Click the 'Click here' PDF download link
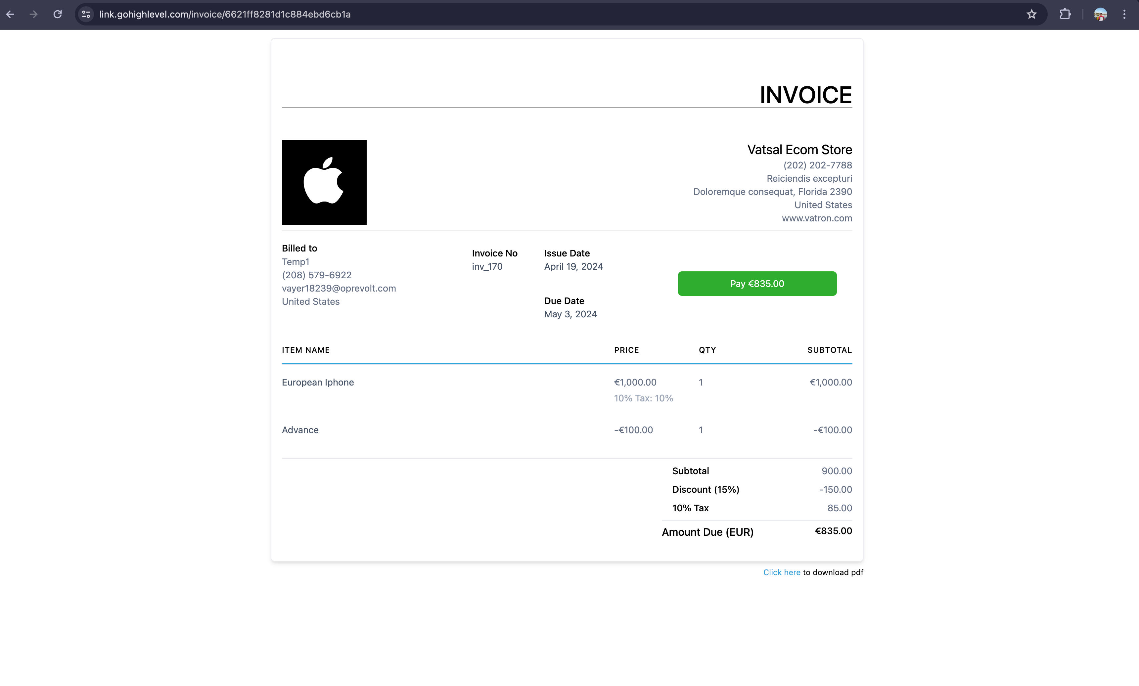 781,572
